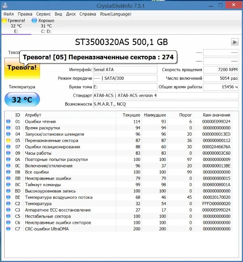243x262 pixels.
Task: Click the status dot for Часы работы
Action: pyautogui.click(x=8, y=153)
